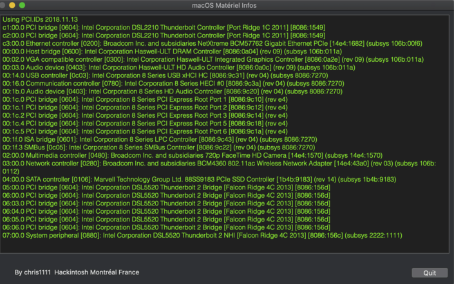
Task: Click the 'By chris1111 Hackintosh Montréal France' credit text
Action: coord(77,272)
